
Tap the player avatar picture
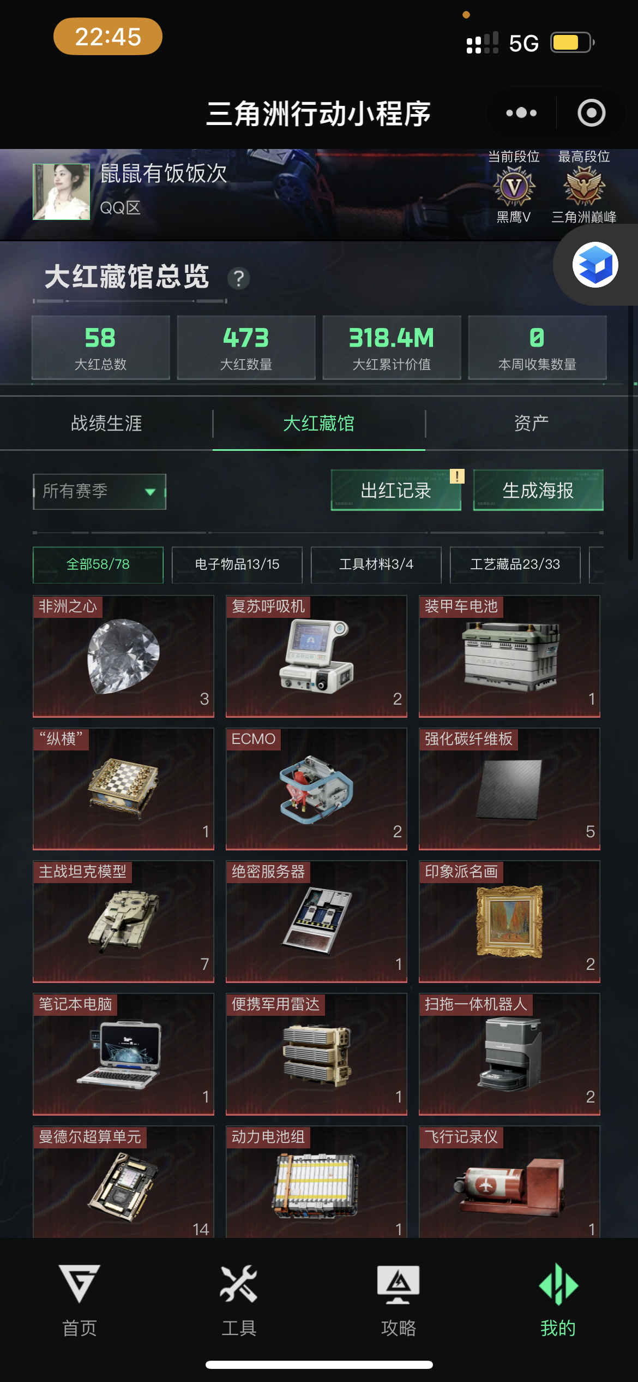pos(61,192)
